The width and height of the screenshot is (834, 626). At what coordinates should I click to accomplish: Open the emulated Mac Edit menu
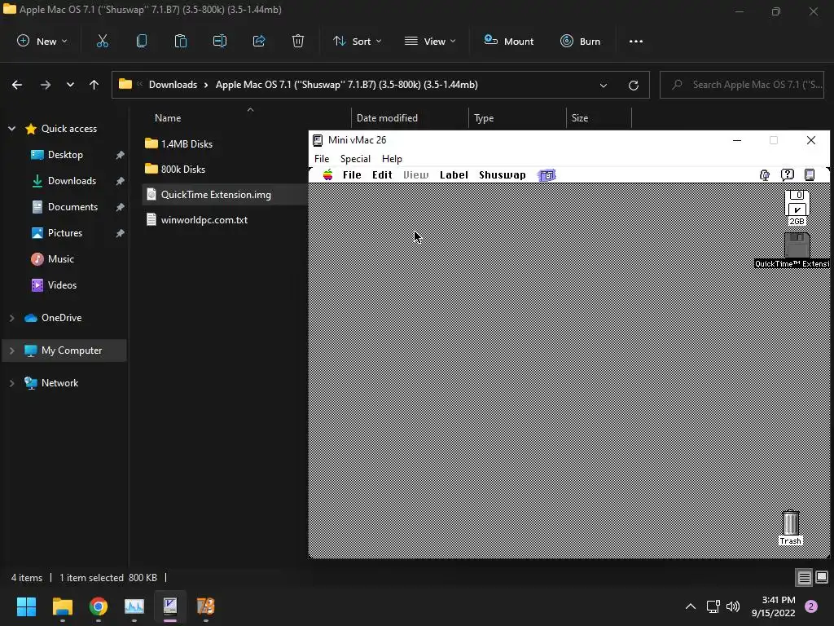point(382,175)
